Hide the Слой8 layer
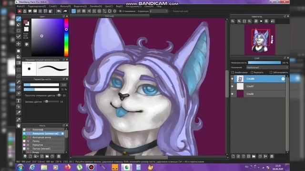Screen dimensions: 305x171 (232, 79)
